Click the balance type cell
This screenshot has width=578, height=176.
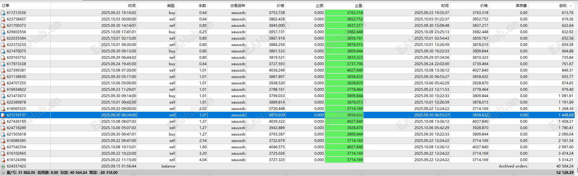pyautogui.click(x=168, y=166)
